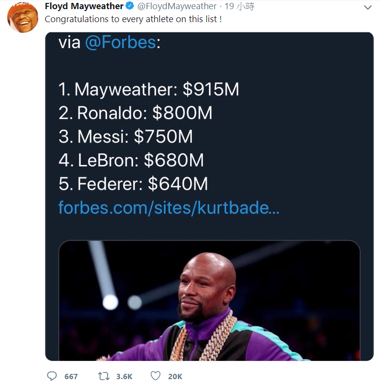The image size is (380, 383).
Task: View the 667 replies count
Action: (71, 376)
